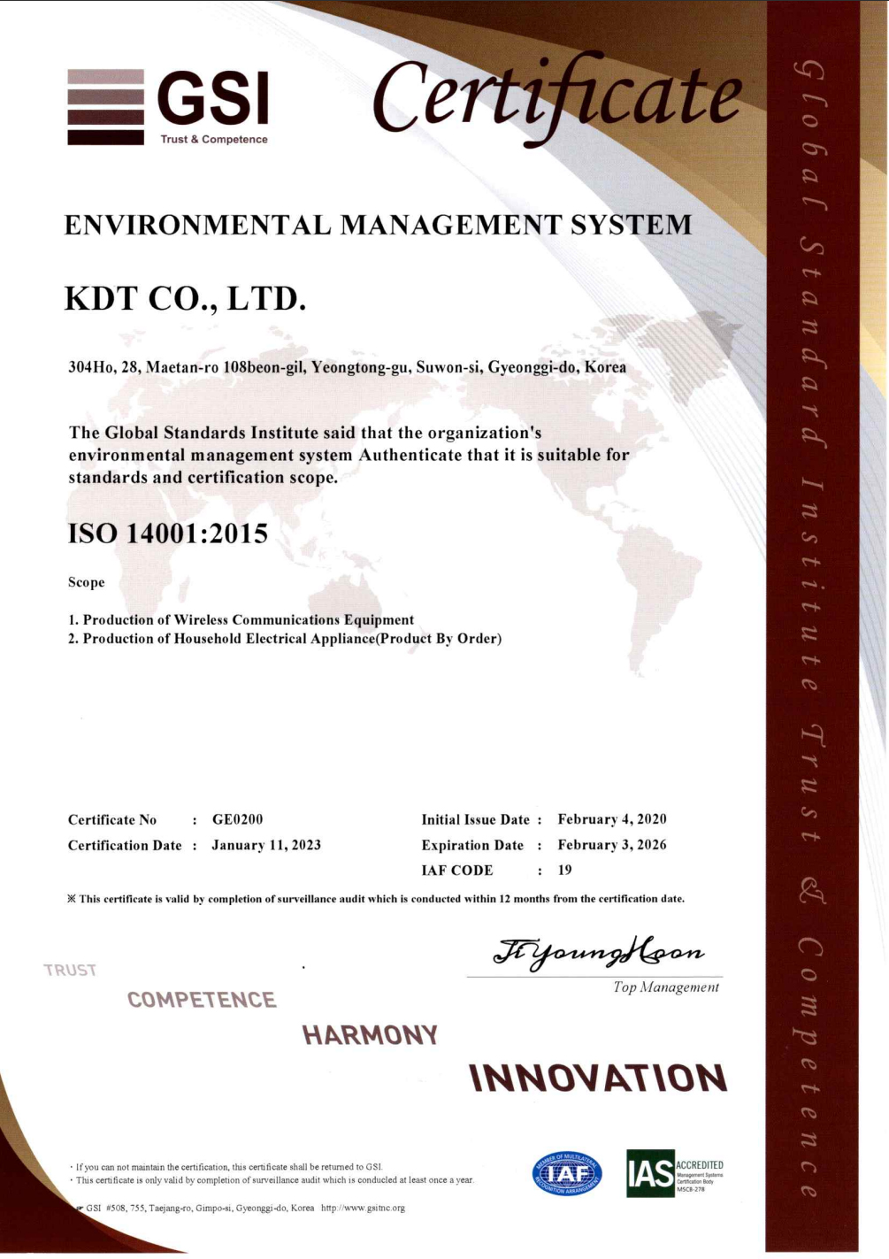This screenshot has width=889, height=1259.
Task: Open the gsitnc.org website link
Action: [363, 1208]
